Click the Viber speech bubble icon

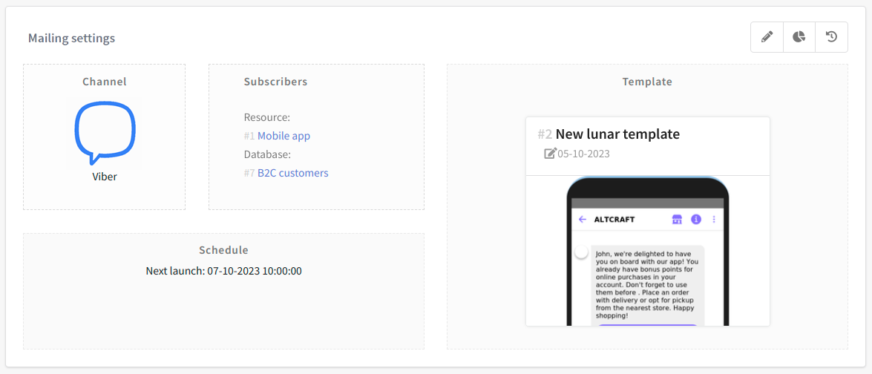[105, 131]
